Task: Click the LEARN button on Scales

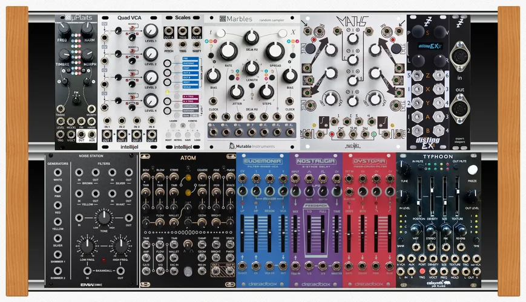Action: click(x=173, y=126)
